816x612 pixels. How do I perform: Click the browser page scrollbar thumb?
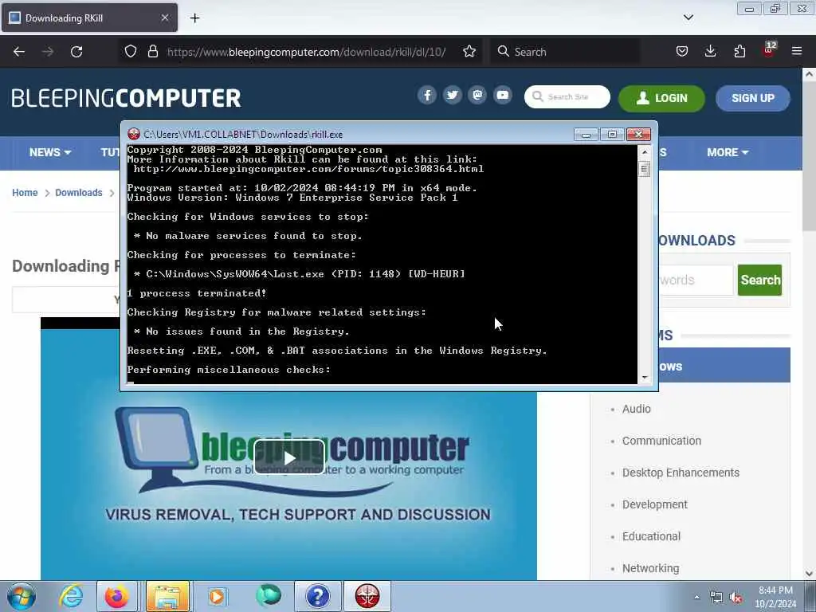pos(809,156)
